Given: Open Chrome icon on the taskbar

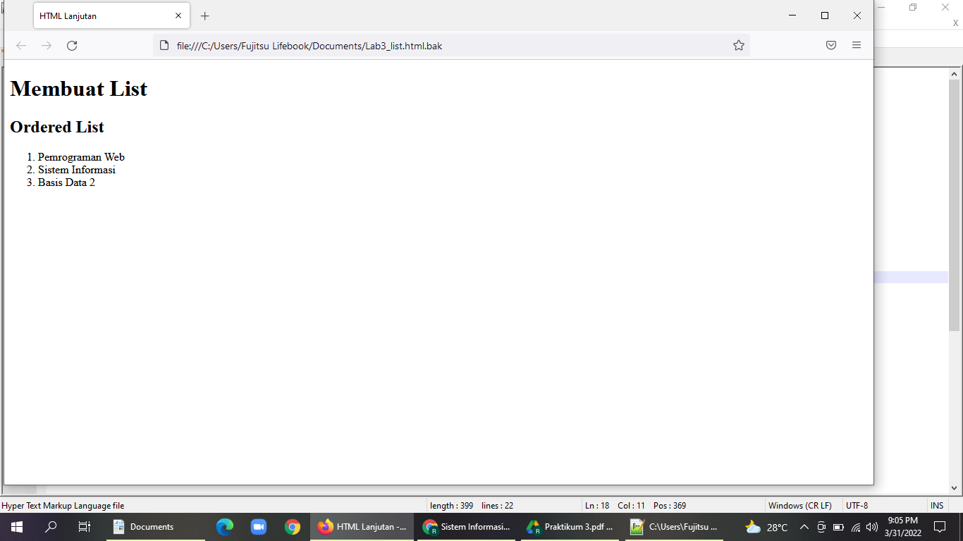Looking at the screenshot, I should [293, 526].
